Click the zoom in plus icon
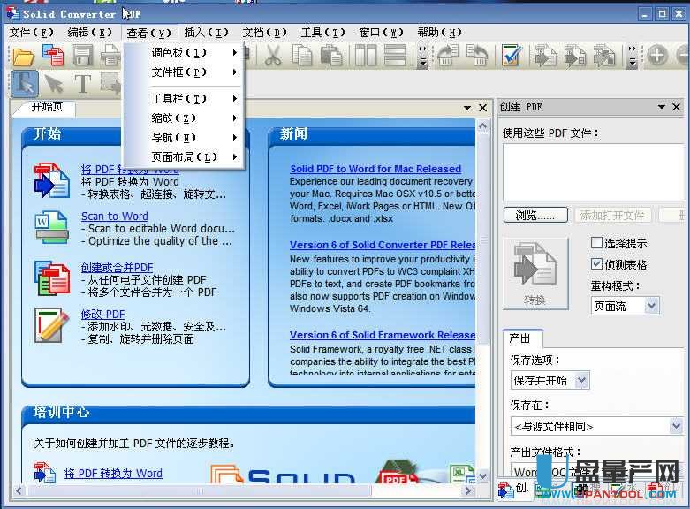The width and height of the screenshot is (690, 509). [x=656, y=56]
